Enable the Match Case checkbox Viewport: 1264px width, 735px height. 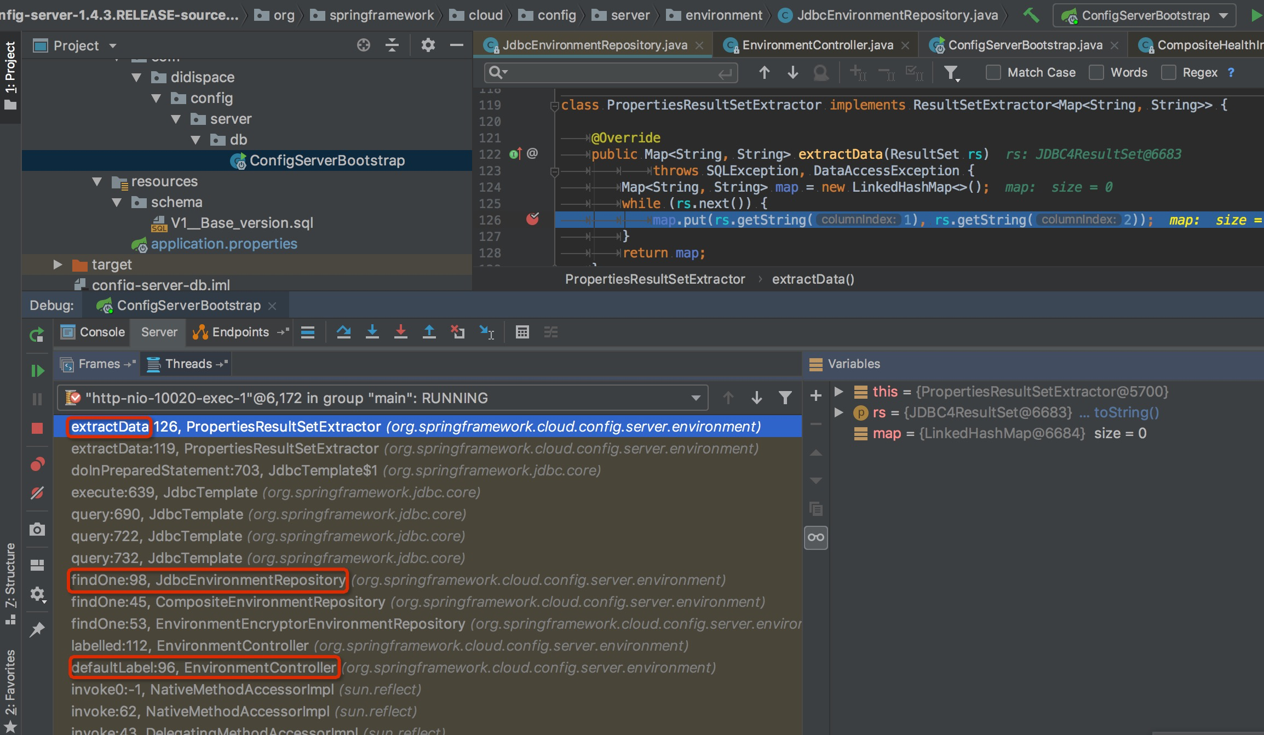point(993,72)
